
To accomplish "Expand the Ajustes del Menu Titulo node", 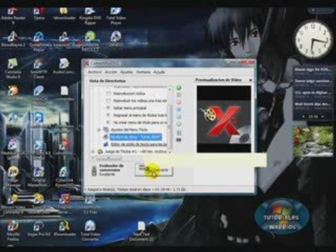I will [x=99, y=129].
